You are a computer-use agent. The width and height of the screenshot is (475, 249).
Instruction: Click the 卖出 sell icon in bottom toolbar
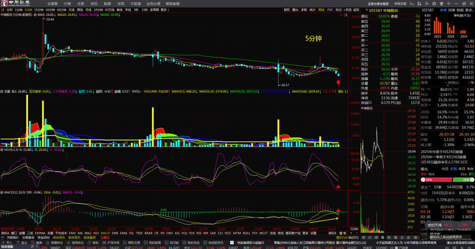18,243
